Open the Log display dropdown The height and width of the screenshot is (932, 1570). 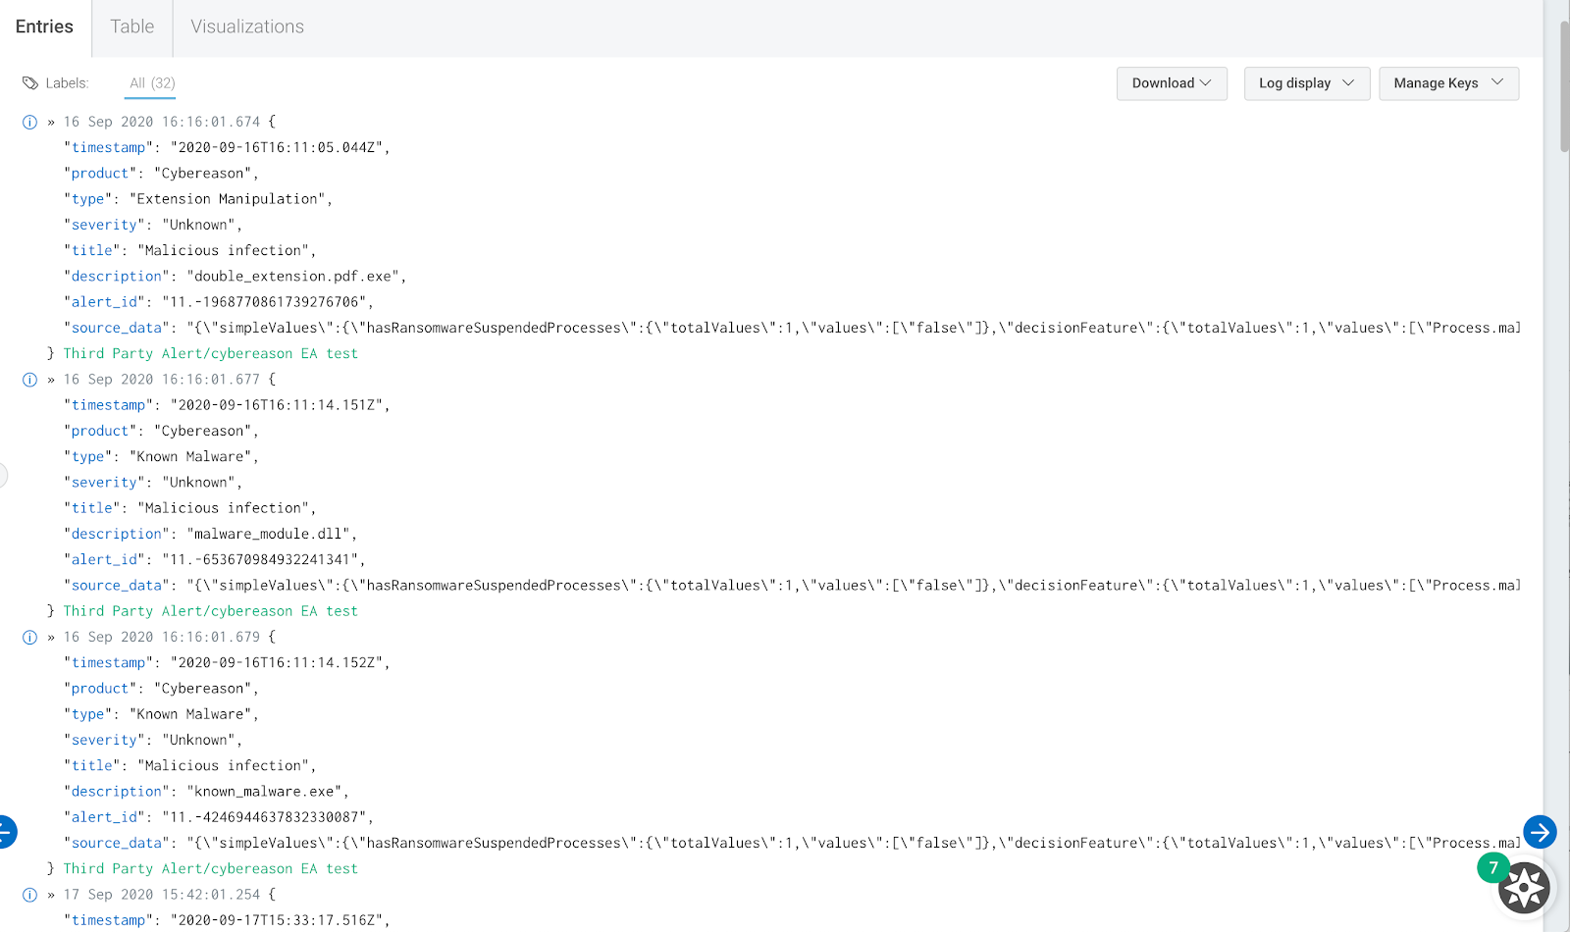tap(1306, 83)
